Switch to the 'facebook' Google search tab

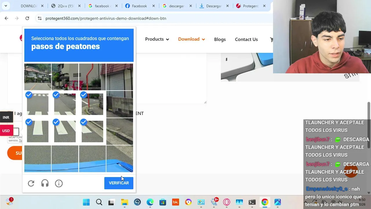coord(103,6)
